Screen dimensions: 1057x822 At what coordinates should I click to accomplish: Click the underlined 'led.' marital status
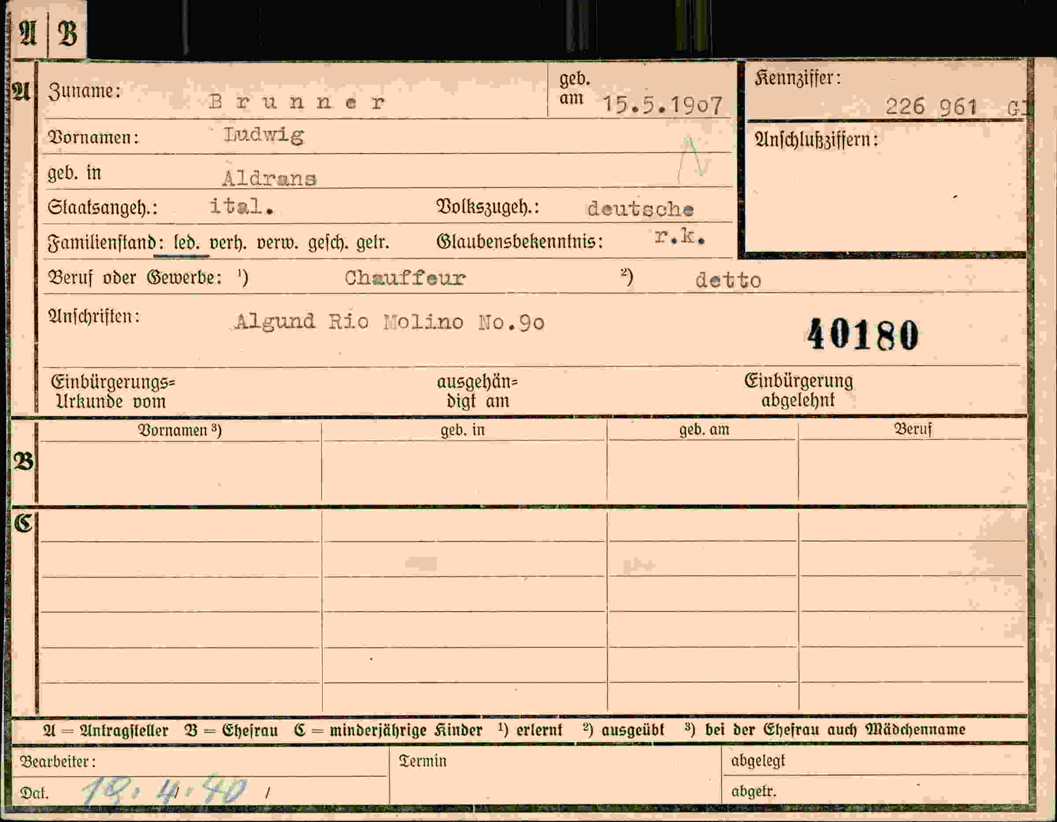coord(187,241)
